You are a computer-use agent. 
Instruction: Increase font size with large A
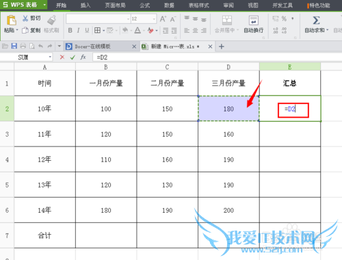click(163, 18)
